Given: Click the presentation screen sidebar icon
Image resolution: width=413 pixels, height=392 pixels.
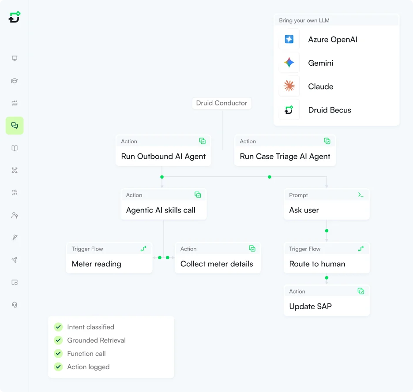Looking at the screenshot, I should click(x=15, y=58).
